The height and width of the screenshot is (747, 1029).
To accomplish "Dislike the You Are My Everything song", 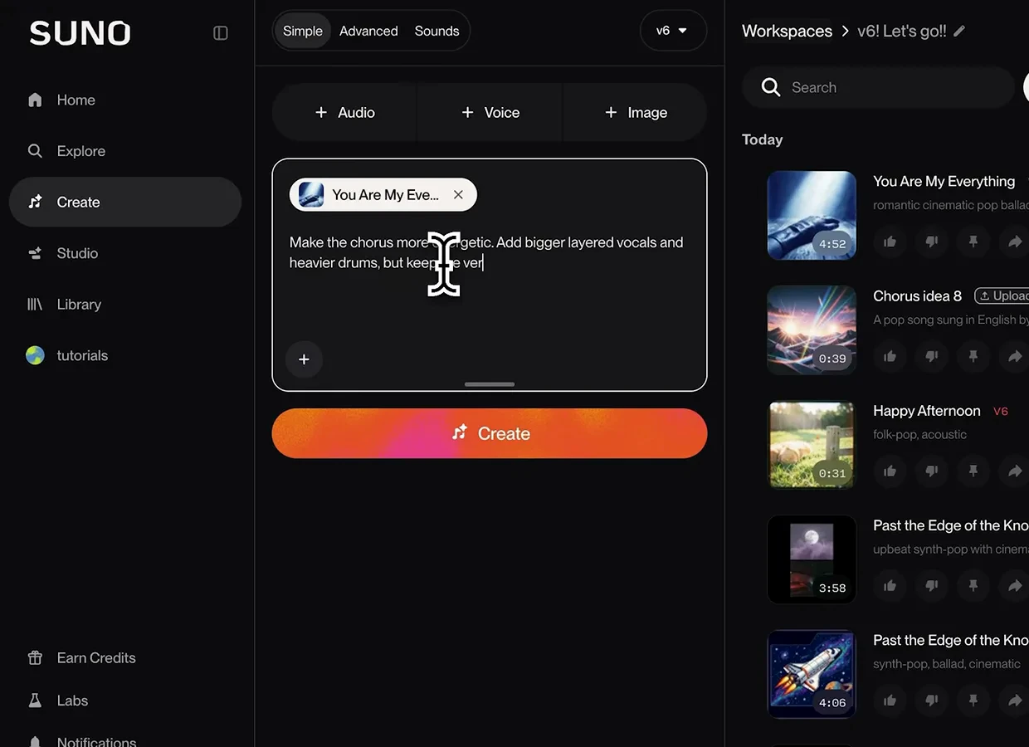I will 932,242.
